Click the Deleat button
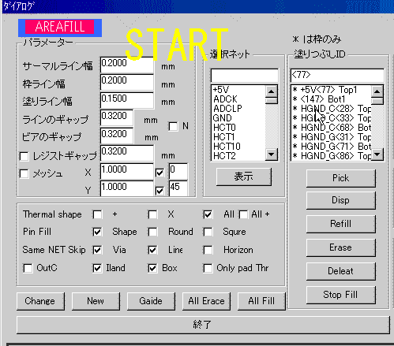The width and height of the screenshot is (394, 346). pyautogui.click(x=340, y=271)
